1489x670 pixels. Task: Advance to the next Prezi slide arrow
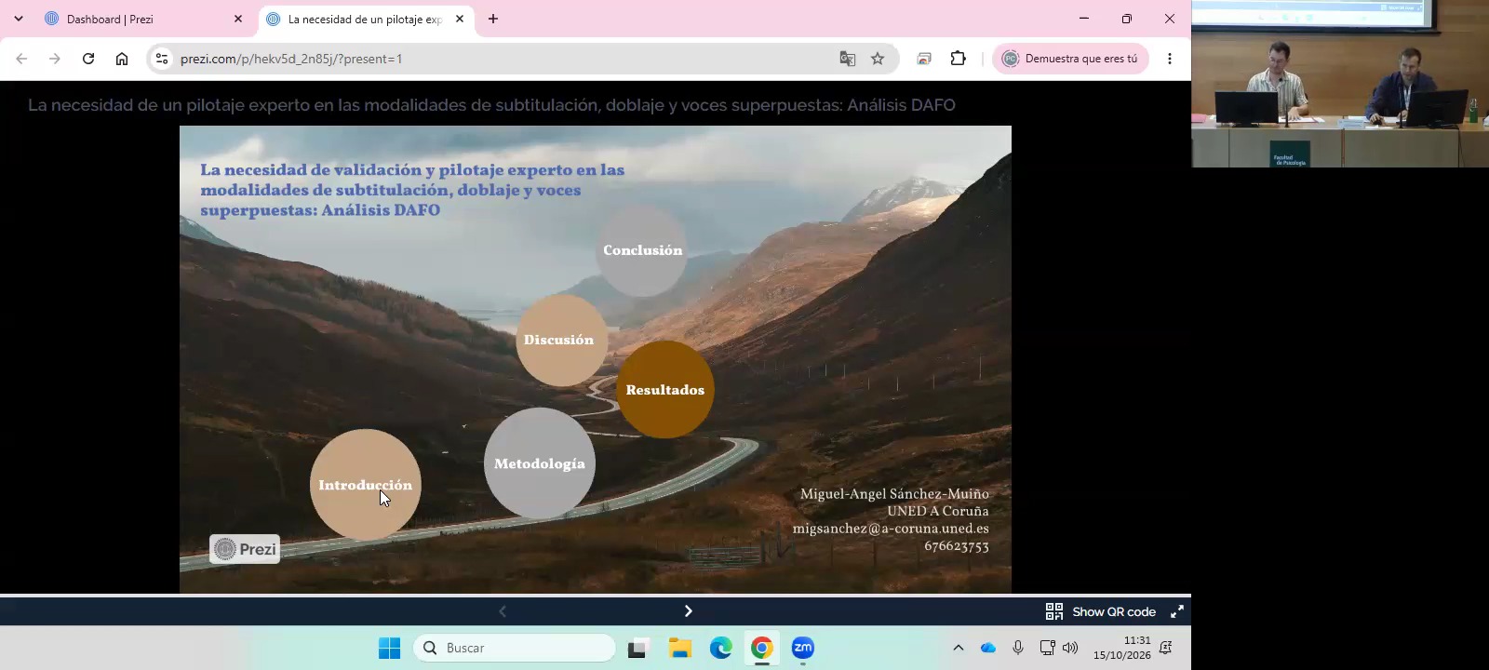[x=688, y=611]
